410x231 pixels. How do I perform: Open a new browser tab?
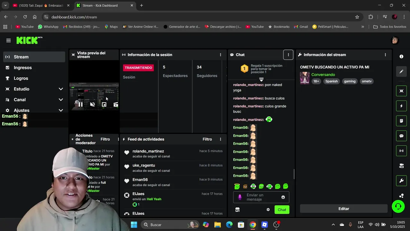(142, 5)
